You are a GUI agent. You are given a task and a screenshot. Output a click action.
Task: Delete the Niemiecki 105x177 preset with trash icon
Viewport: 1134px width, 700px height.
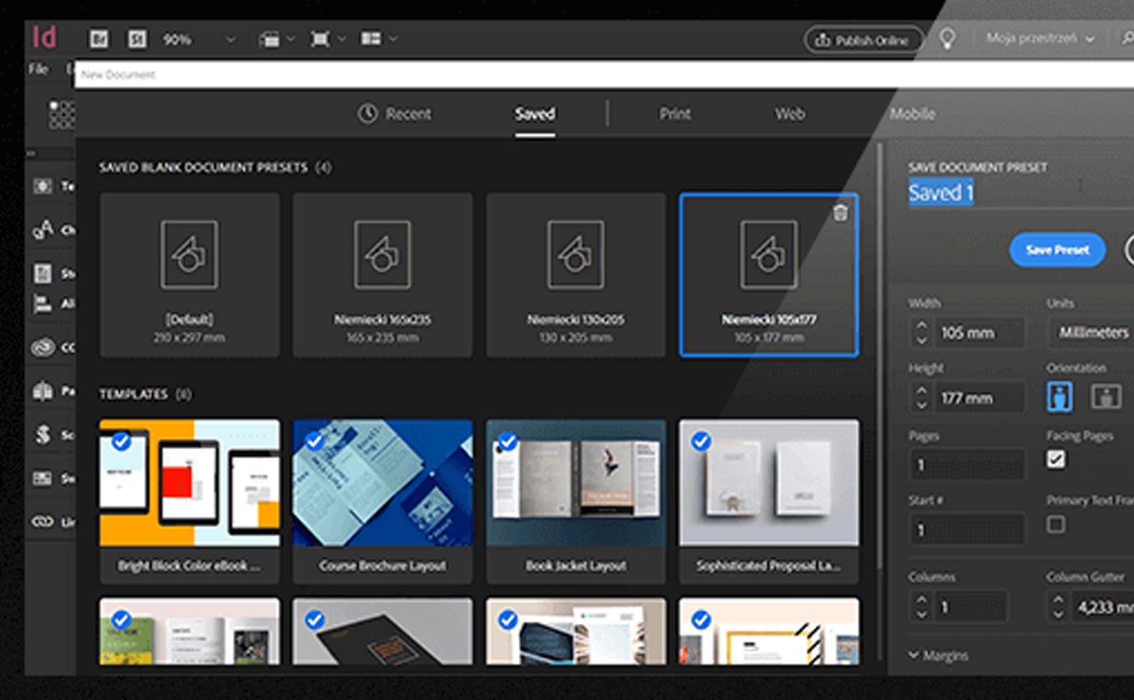(x=841, y=213)
